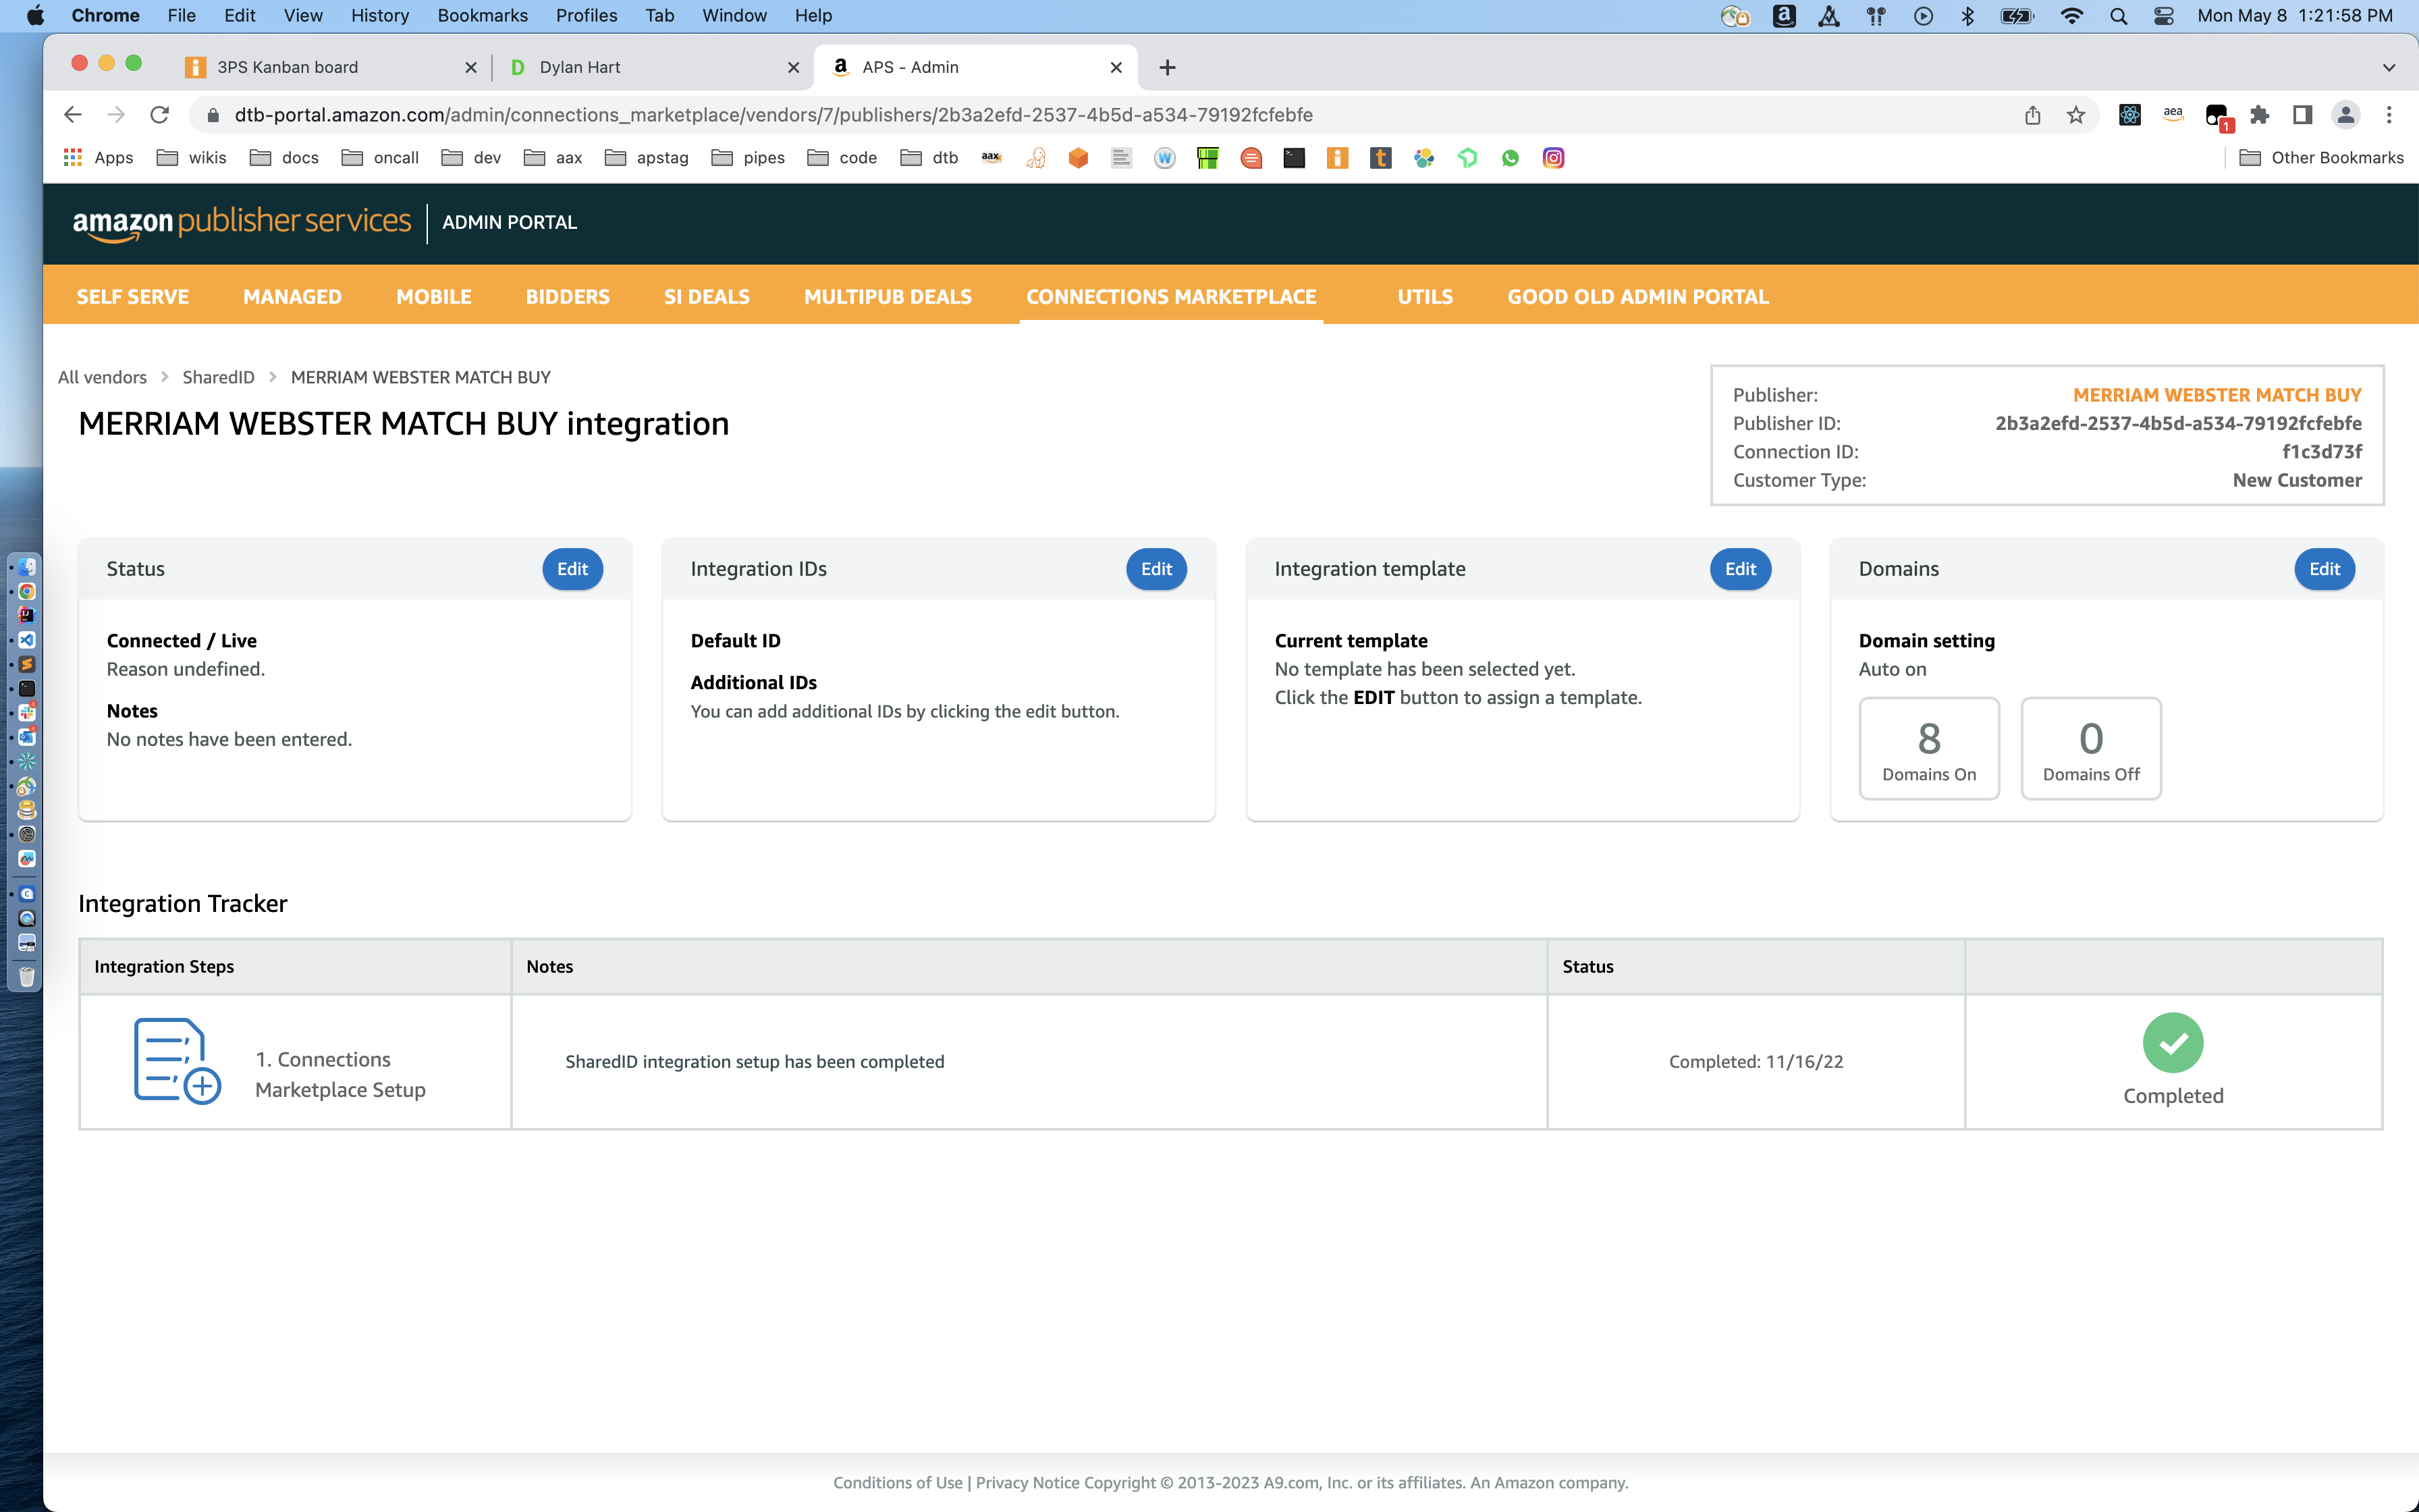
Task: Bookmark this page with the star icon
Action: 2076,115
